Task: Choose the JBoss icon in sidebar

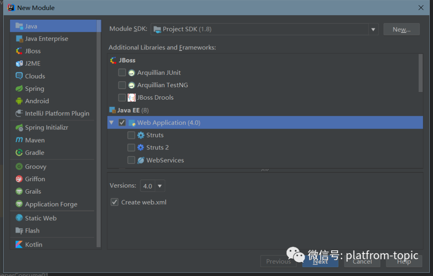Action: pyautogui.click(x=19, y=51)
